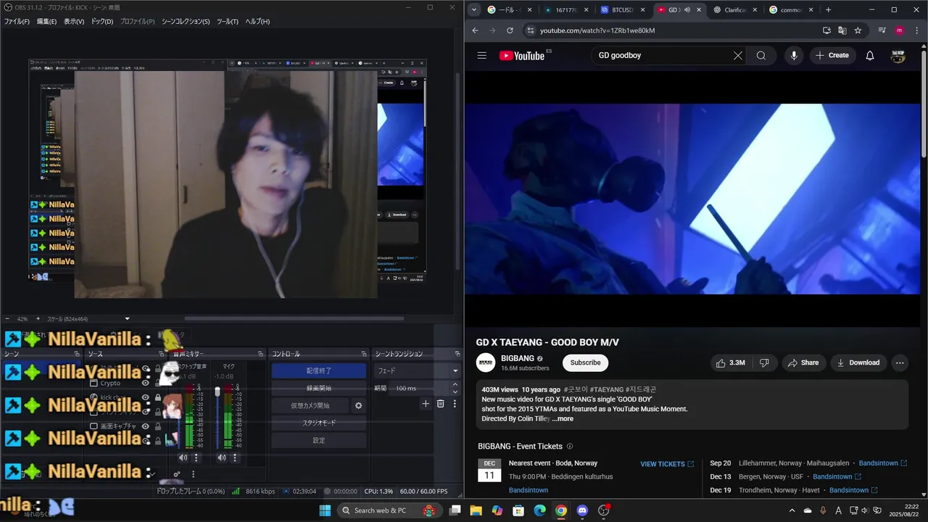Screen dimensions: 928x522
Task: Switch to BTCUSD Chrome tab
Action: point(623,10)
